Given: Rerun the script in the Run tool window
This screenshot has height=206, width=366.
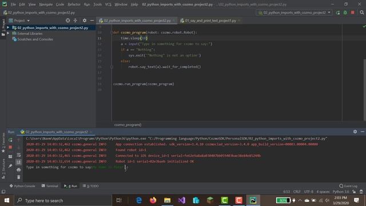Looking at the screenshot, I should click(10, 140).
